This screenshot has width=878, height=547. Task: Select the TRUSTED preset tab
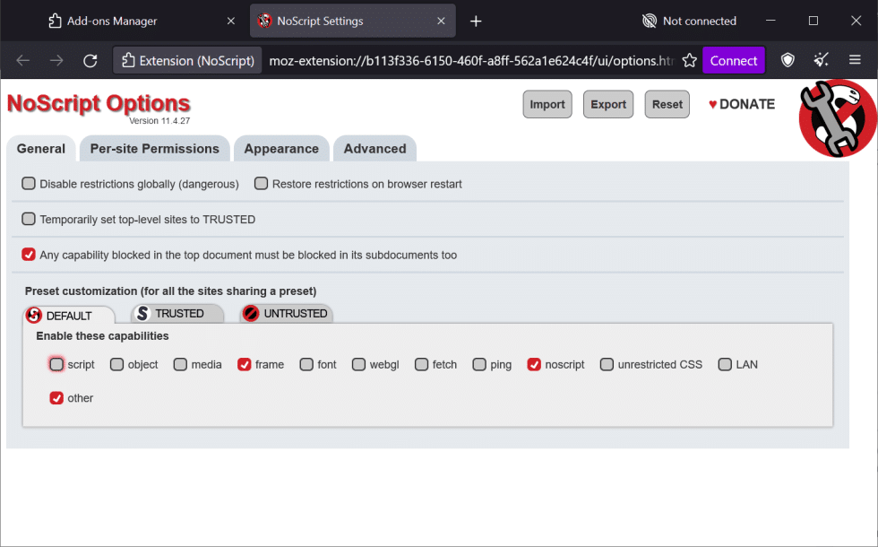coord(177,313)
